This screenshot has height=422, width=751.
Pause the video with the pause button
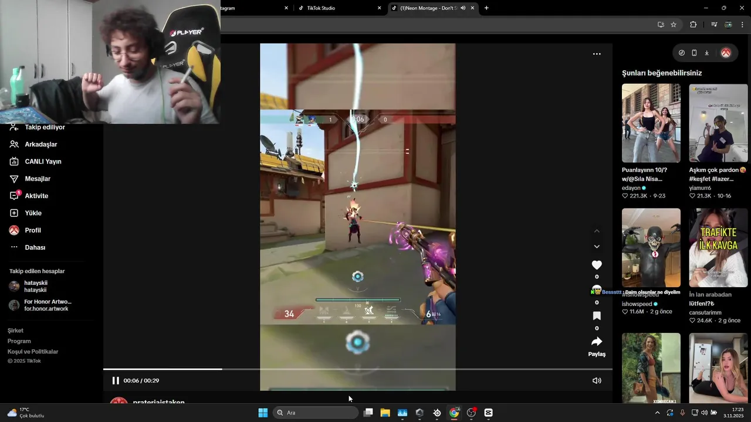coord(116,380)
